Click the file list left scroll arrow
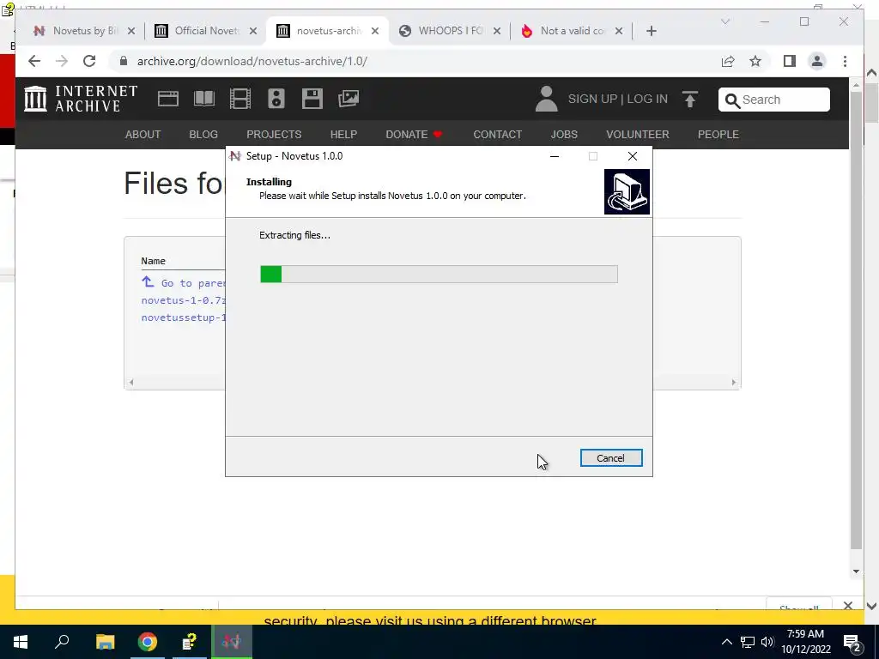This screenshot has width=879, height=659. pyautogui.click(x=131, y=382)
